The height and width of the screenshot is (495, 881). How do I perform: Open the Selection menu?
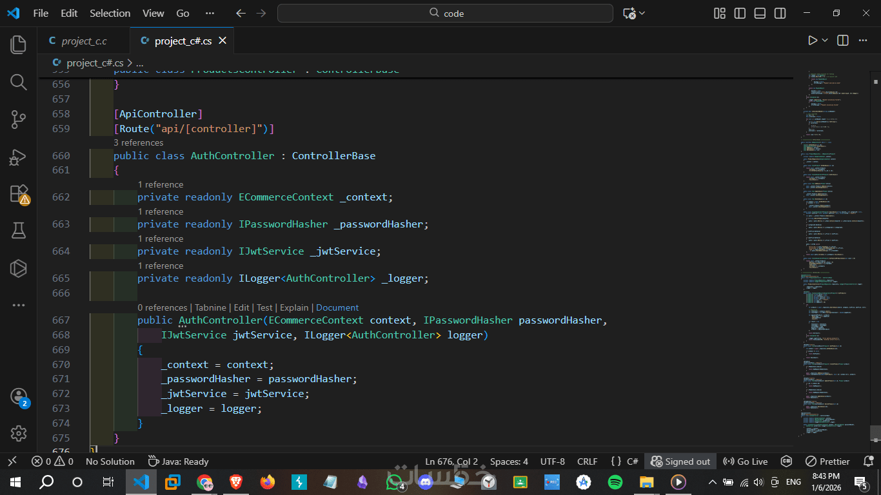tap(110, 14)
